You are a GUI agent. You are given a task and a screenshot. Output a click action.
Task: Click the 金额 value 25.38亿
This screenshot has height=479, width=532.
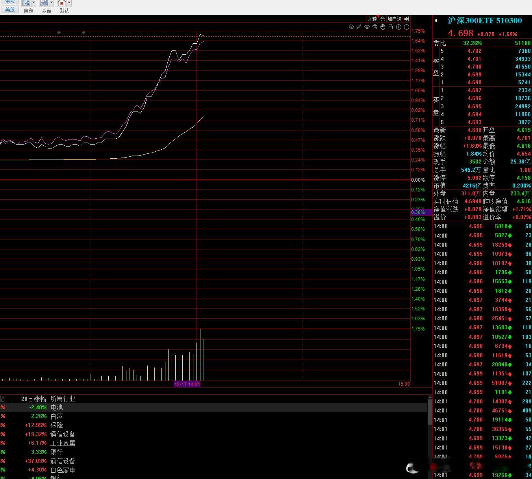coord(520,162)
